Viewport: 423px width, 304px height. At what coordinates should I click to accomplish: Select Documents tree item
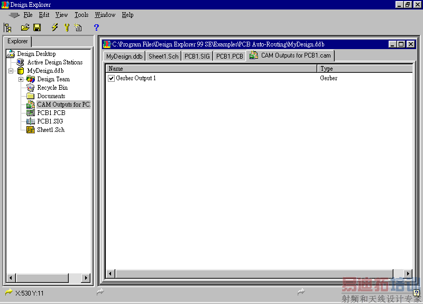click(51, 96)
